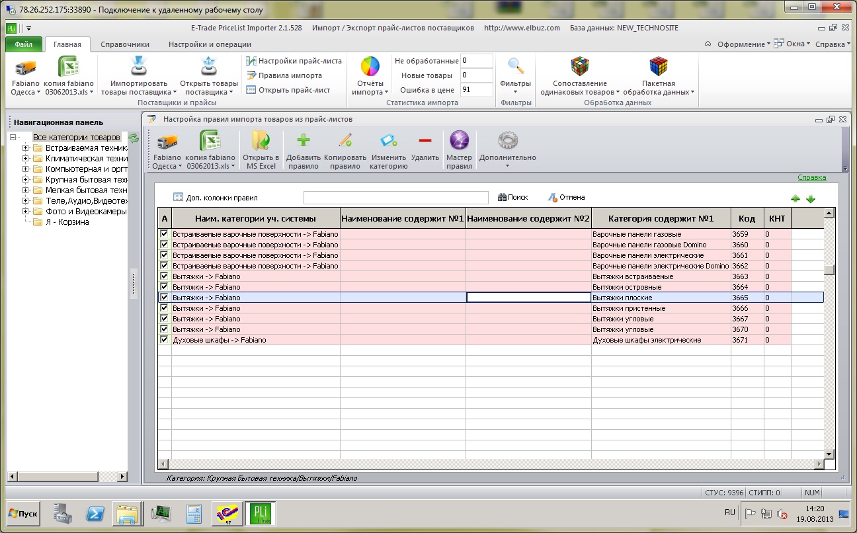This screenshot has height=533, width=857.
Task: Click the red Удалить icon
Action: click(x=425, y=140)
